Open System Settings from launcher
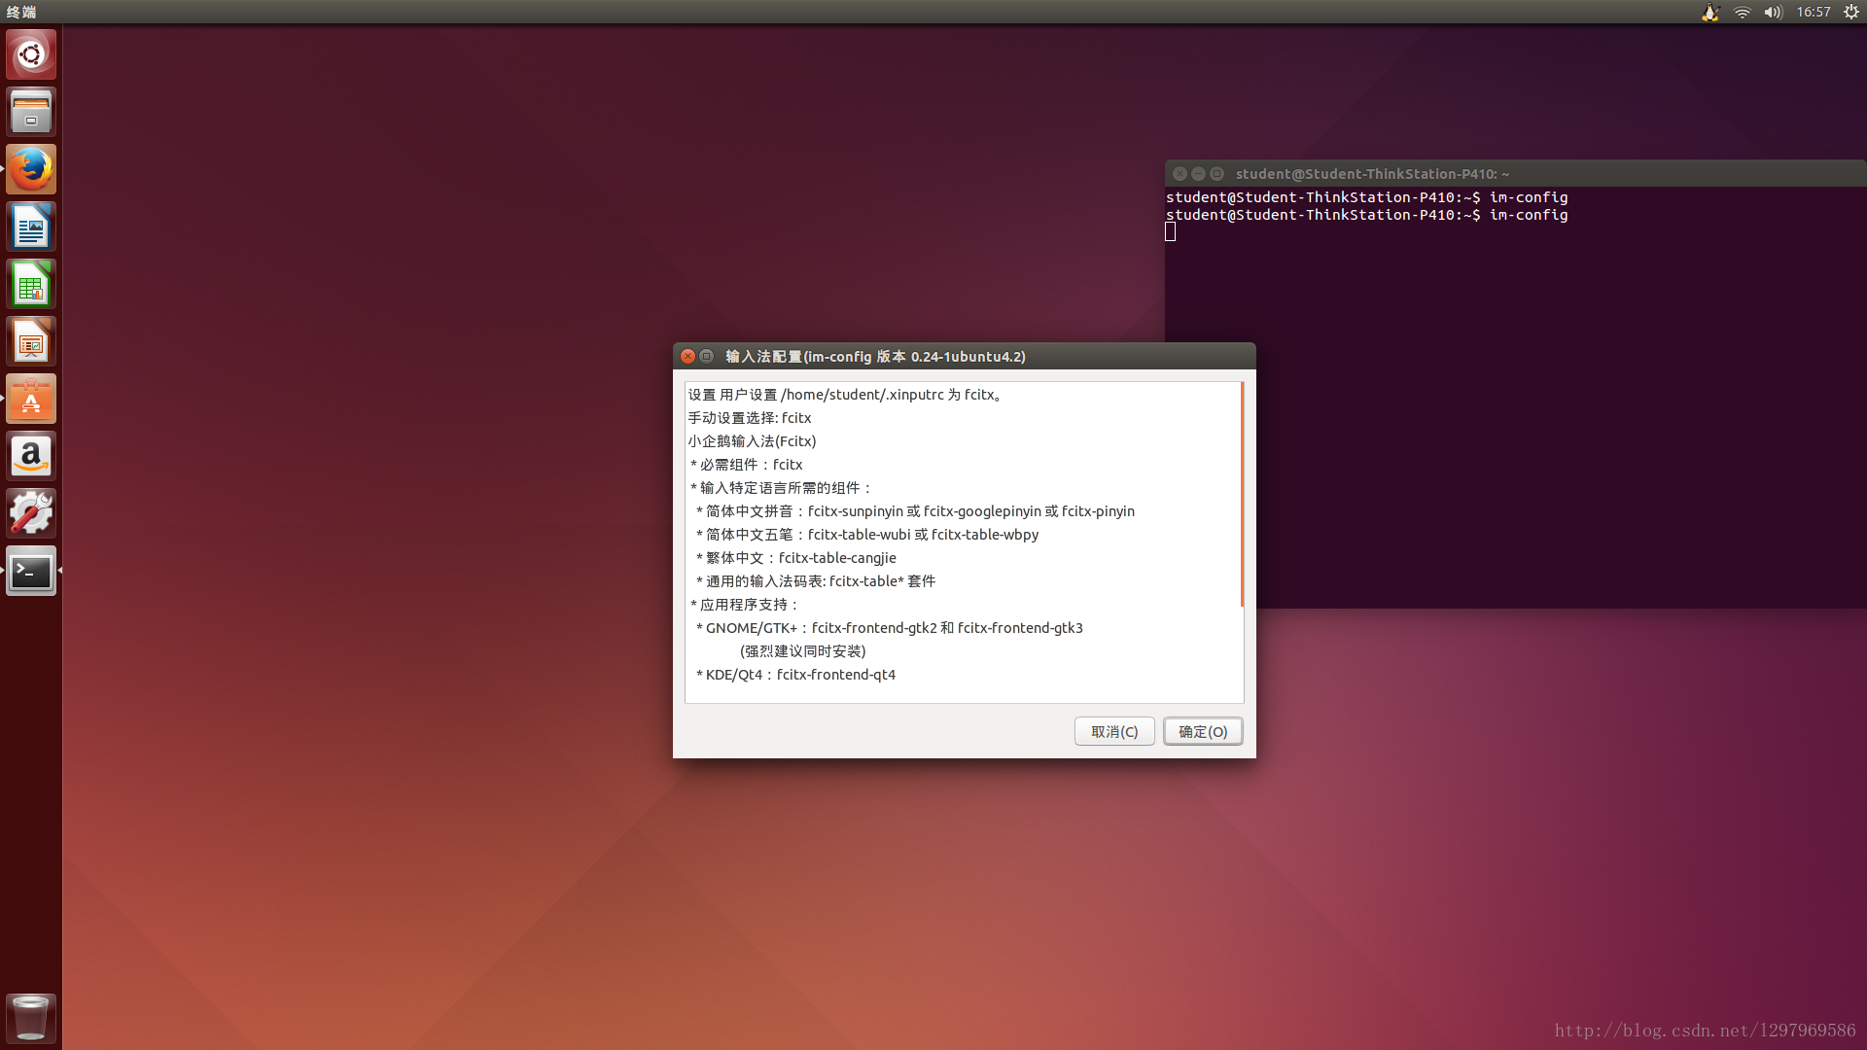The height and width of the screenshot is (1050, 1867). 31,513
